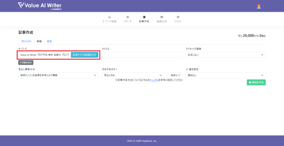Enable the 検索モード checkbox
Screen dimensions: 284x146
pos(168,75)
